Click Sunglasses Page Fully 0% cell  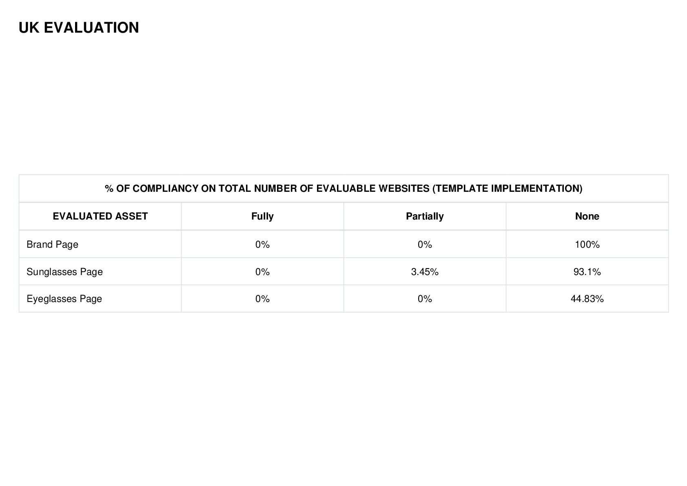click(x=262, y=272)
